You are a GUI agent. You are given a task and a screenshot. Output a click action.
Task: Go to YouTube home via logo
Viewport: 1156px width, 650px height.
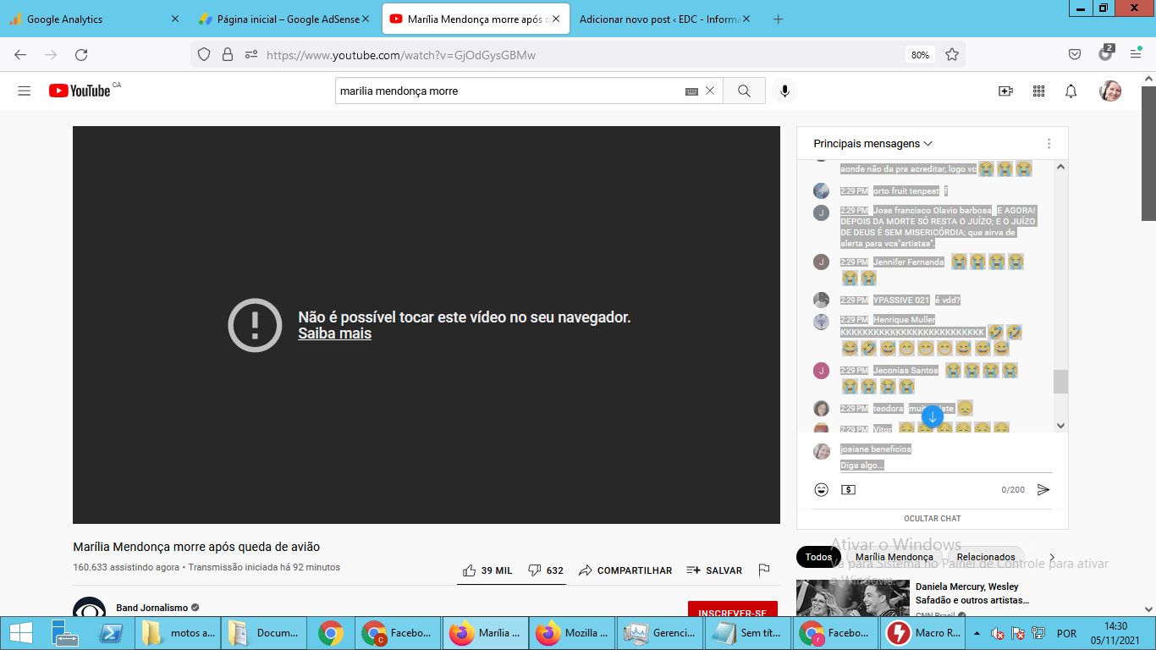[80, 91]
